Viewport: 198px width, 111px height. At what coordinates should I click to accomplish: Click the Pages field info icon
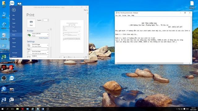[48, 49]
